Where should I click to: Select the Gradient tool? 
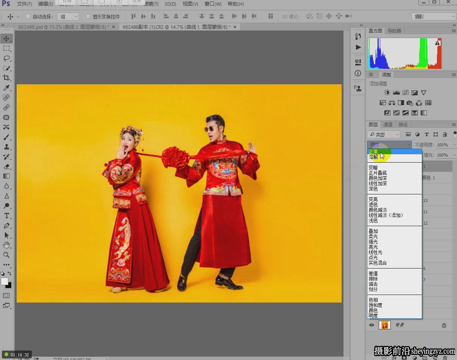pos(6,176)
